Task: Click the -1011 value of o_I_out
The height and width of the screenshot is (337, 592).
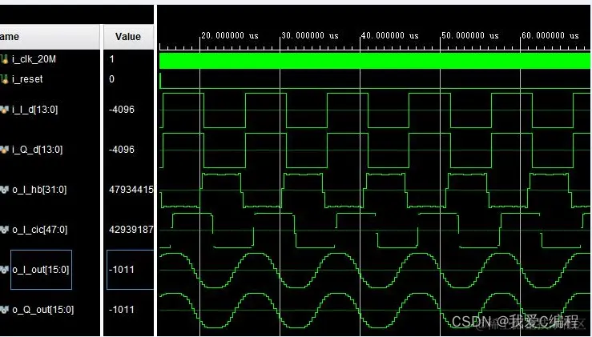Action: (x=122, y=270)
